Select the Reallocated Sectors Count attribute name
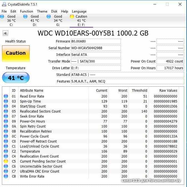Image resolution: width=187 pixels, height=187 pixels. click(40, 111)
